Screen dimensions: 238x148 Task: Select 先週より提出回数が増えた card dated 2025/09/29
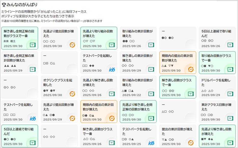tap(59, 111)
